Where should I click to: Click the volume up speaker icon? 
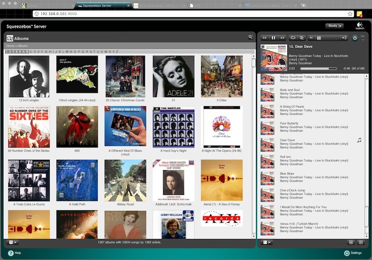[x=344, y=38]
